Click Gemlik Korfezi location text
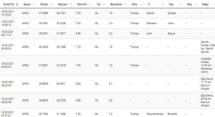 coord(208,47)
